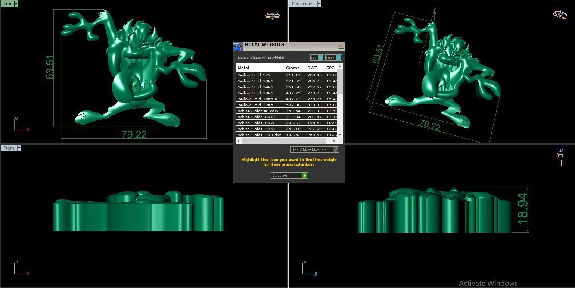
Task: Select the Yellow Gold:14KY row
Action: point(286,87)
